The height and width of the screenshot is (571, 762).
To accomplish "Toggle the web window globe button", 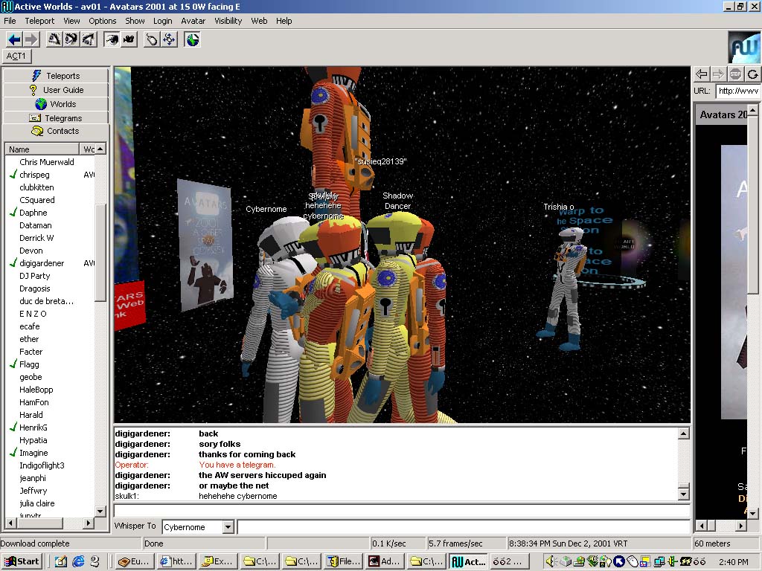I will (193, 39).
